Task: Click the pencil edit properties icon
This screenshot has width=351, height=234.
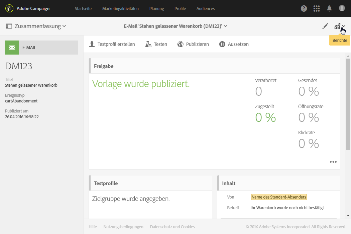Action: click(x=325, y=26)
